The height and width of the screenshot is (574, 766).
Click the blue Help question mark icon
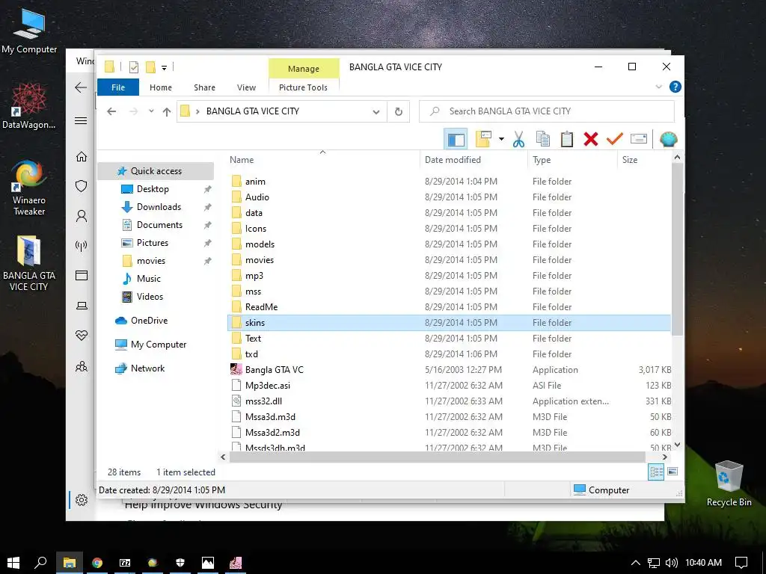(x=675, y=87)
